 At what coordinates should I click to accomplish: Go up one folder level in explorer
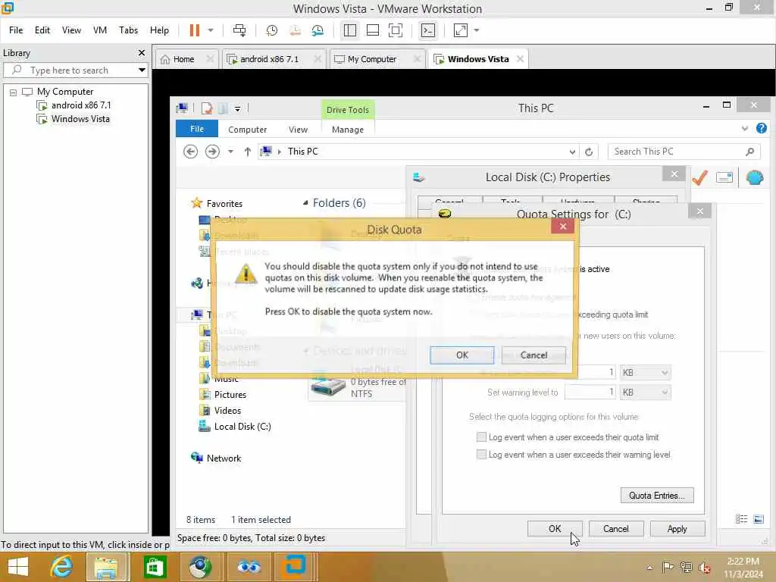click(248, 152)
